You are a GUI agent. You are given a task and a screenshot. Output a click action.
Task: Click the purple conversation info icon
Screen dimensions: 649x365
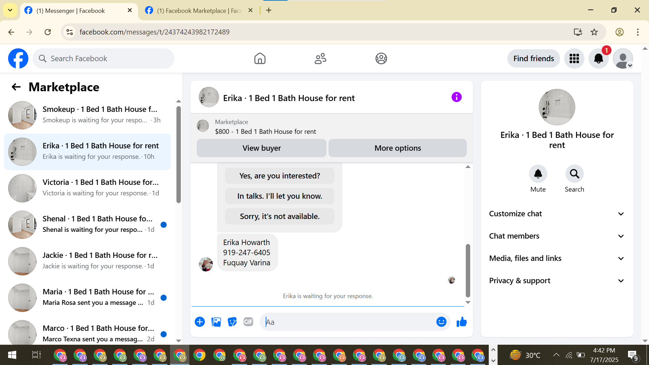click(x=456, y=97)
